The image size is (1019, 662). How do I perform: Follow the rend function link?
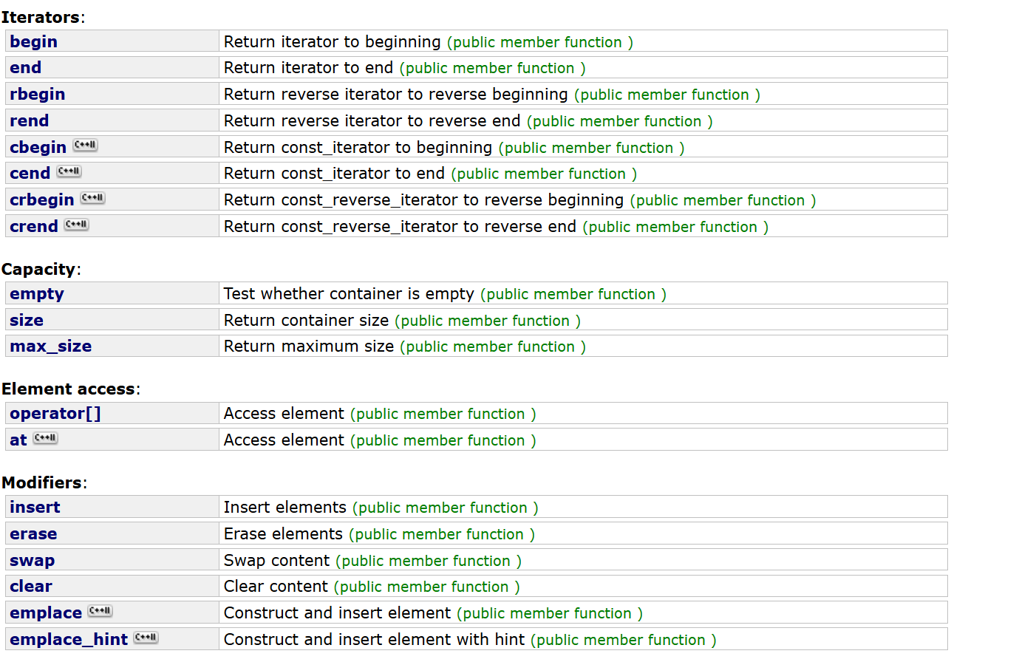click(x=29, y=121)
